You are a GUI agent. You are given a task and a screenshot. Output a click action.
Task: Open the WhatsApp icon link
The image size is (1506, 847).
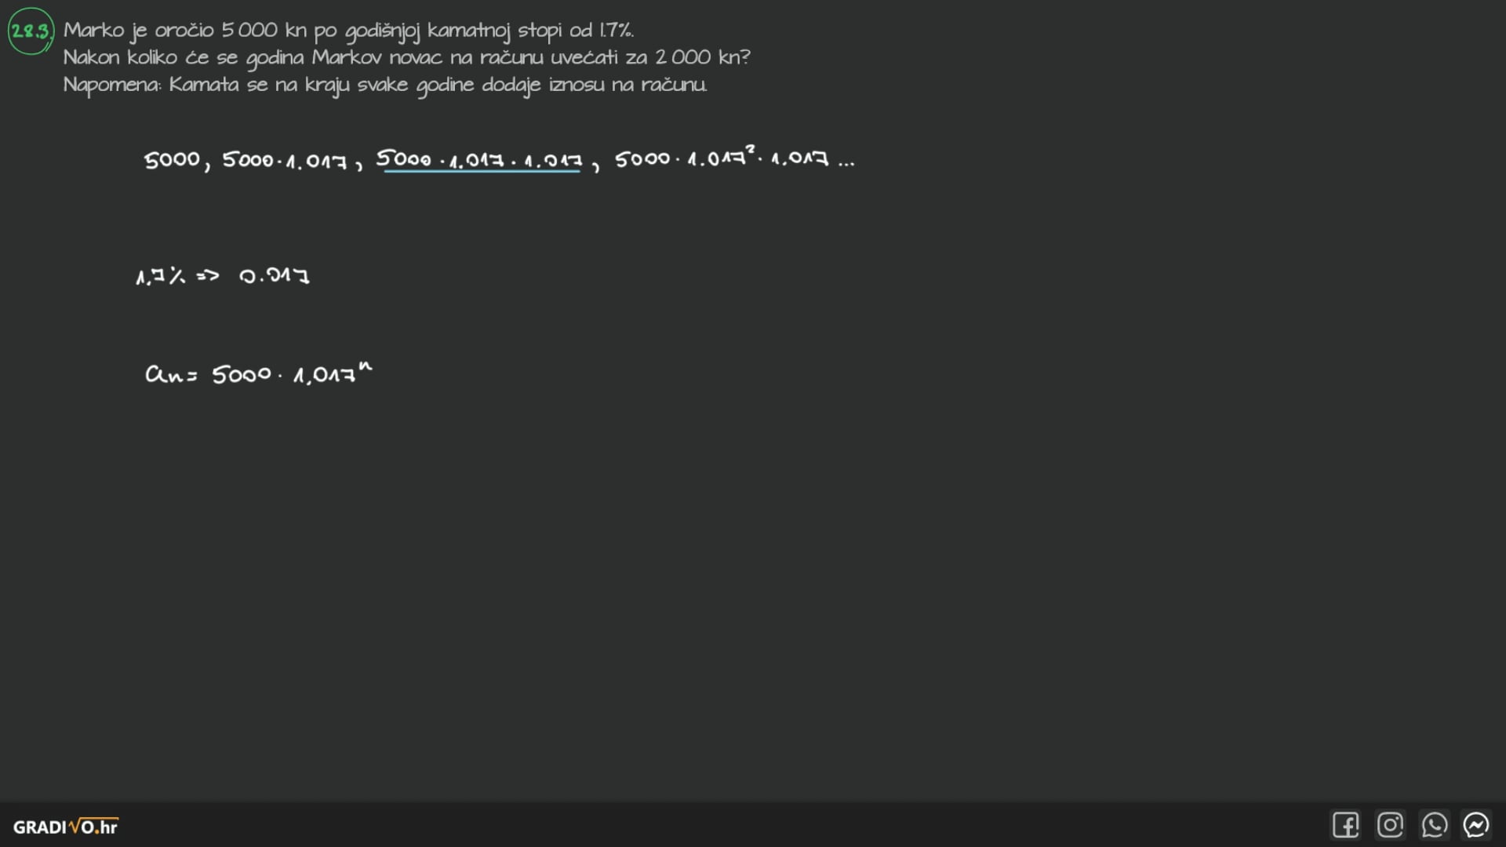click(1434, 825)
